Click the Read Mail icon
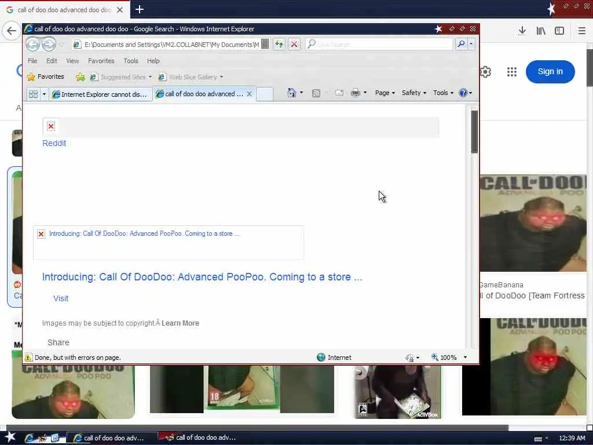 pyautogui.click(x=339, y=93)
